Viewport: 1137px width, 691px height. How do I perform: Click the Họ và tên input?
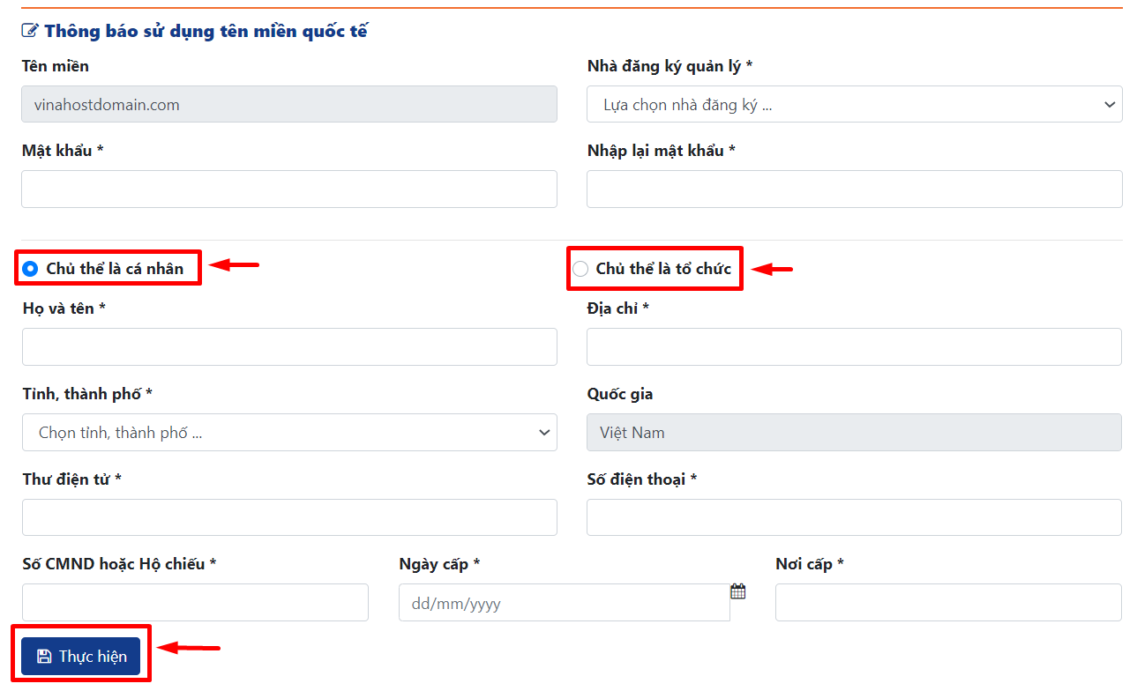289,347
